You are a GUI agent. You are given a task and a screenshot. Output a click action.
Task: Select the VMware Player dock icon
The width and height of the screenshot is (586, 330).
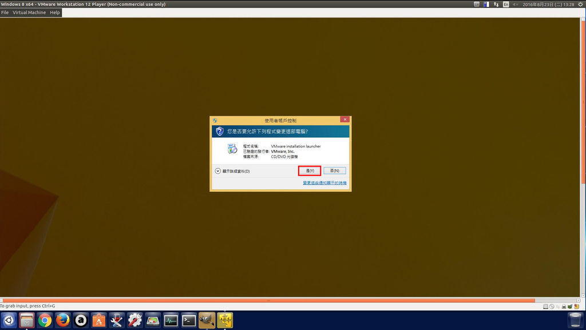(224, 320)
